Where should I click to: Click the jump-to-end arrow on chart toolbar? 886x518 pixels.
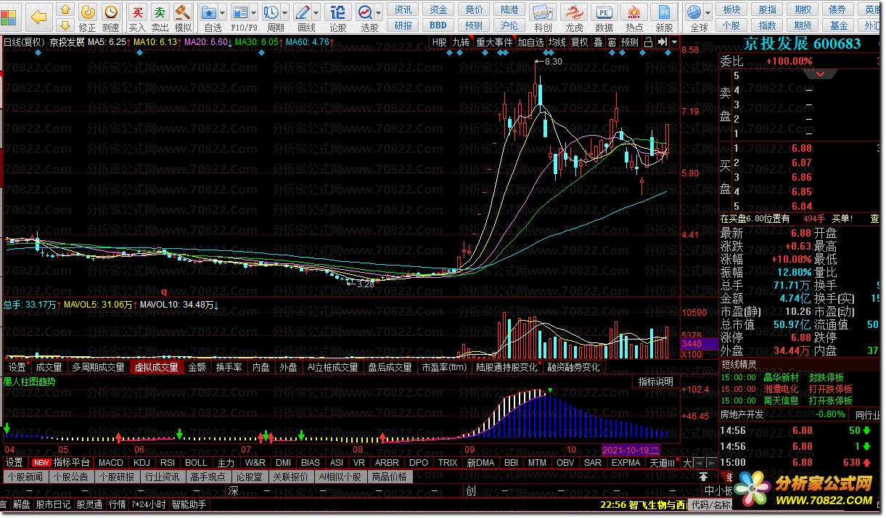coord(662,42)
